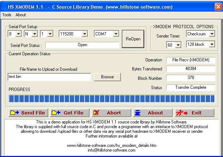Click the ReOpen serial port button

[x=133, y=39]
